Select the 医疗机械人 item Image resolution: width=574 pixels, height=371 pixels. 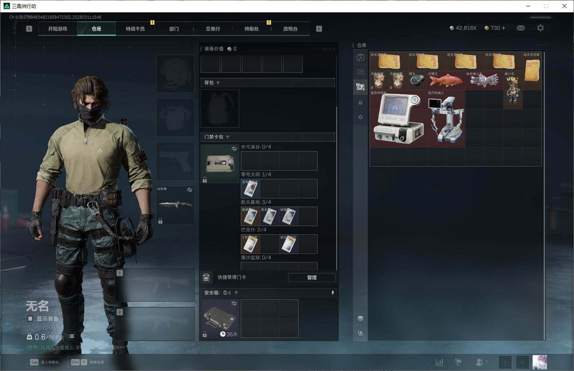[x=446, y=119]
